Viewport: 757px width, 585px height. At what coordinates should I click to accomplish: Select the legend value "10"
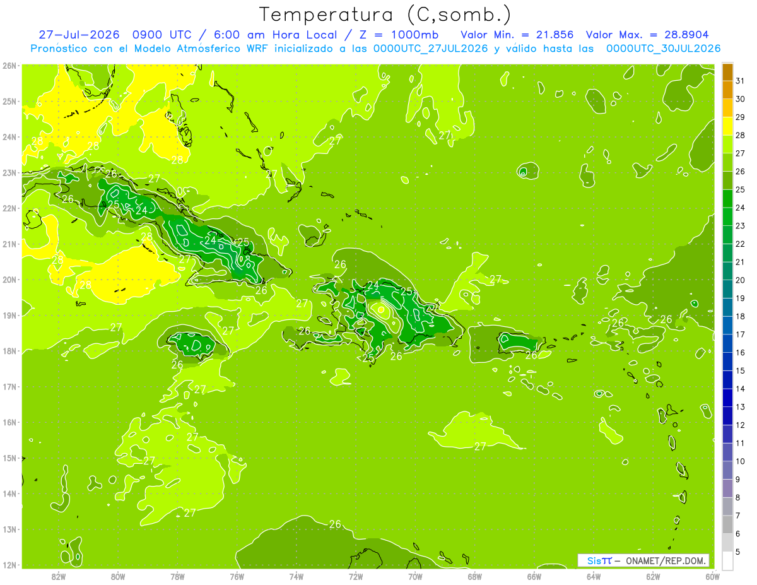741,461
